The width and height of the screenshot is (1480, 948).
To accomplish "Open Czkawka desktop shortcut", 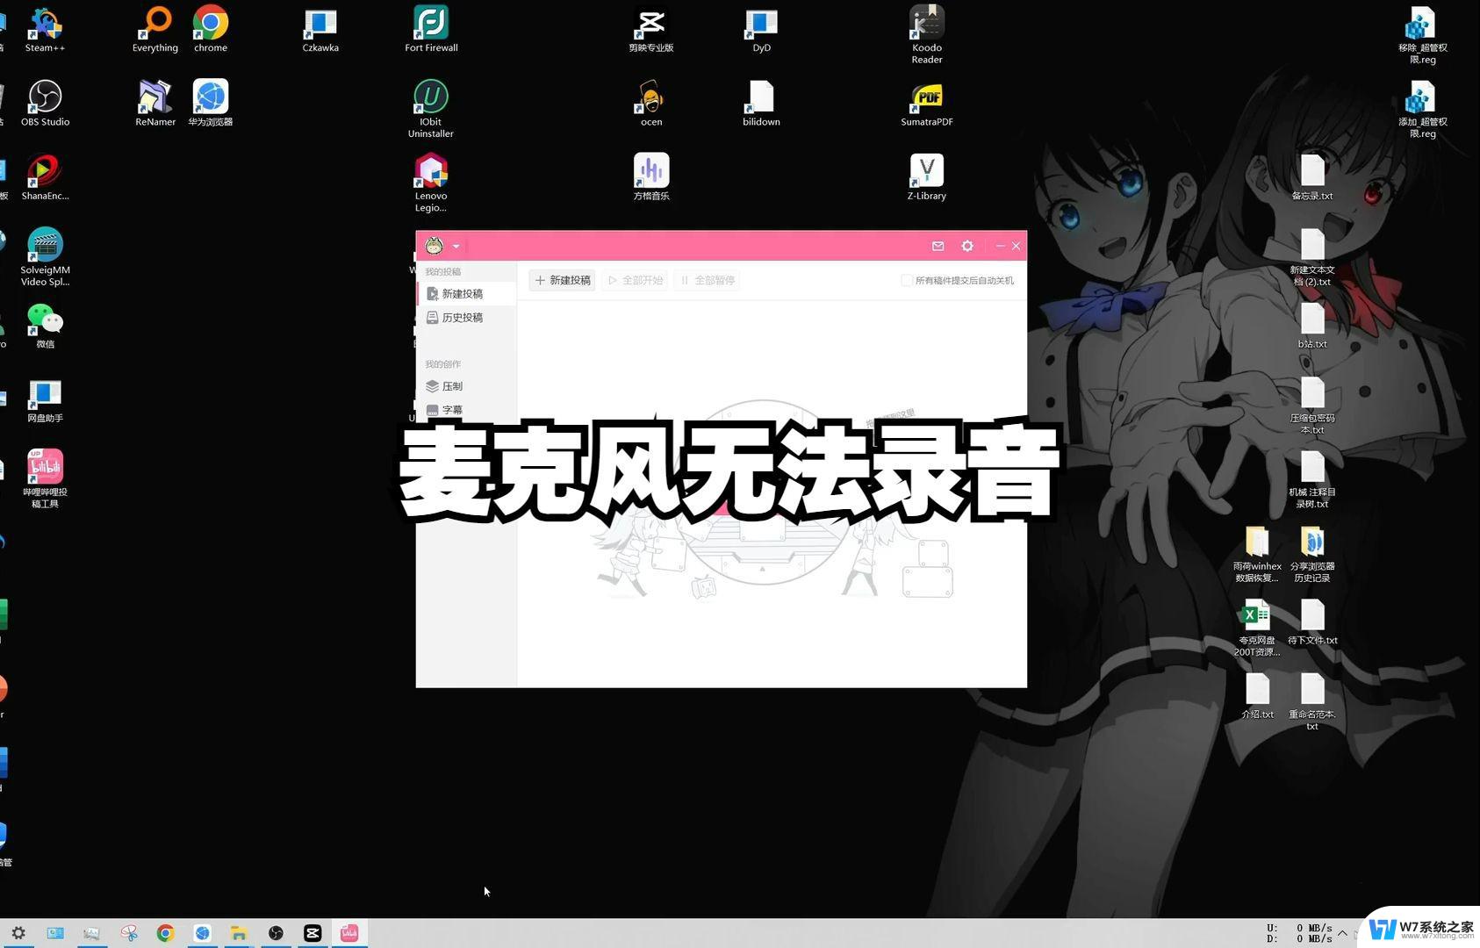I will pyautogui.click(x=320, y=30).
